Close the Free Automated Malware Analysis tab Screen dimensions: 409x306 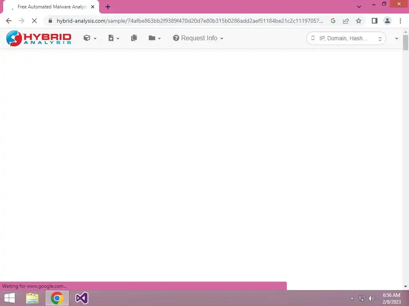93,7
